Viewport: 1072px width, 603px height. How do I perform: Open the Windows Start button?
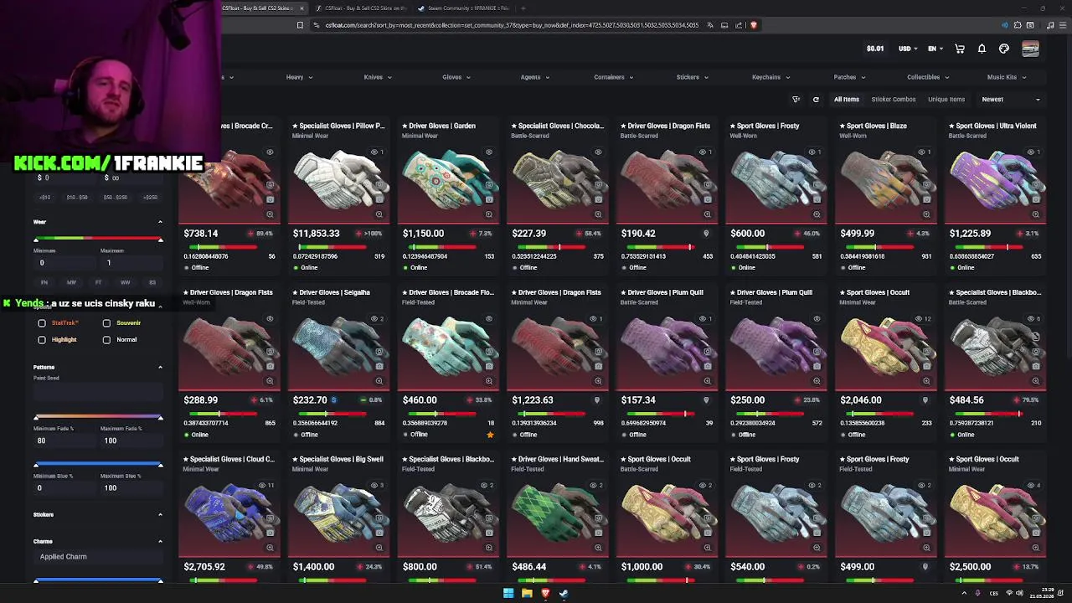point(508,594)
